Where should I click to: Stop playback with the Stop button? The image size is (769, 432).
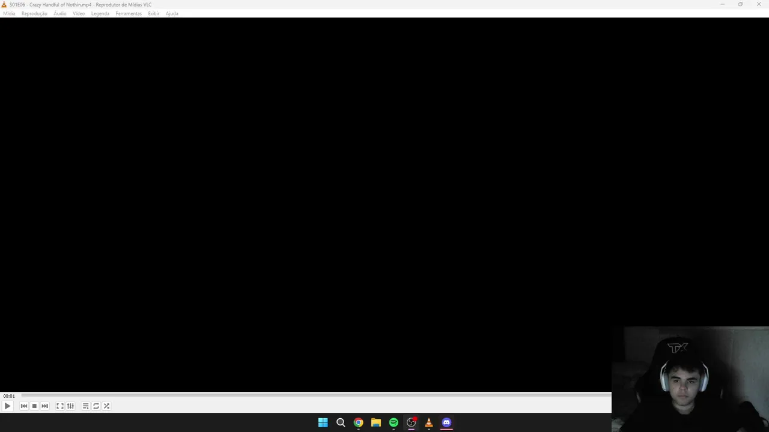[x=34, y=406]
